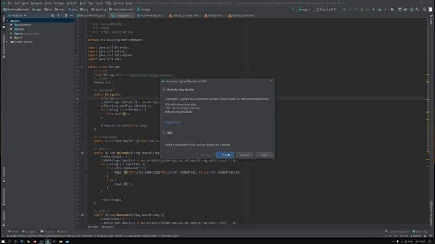Click the collapse all icon in Project panel
Image resolution: width=435 pixels, height=244 pixels.
pyautogui.click(x=58, y=16)
